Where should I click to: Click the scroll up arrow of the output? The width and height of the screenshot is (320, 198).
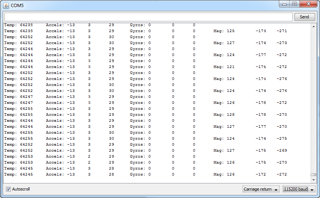point(314,26)
